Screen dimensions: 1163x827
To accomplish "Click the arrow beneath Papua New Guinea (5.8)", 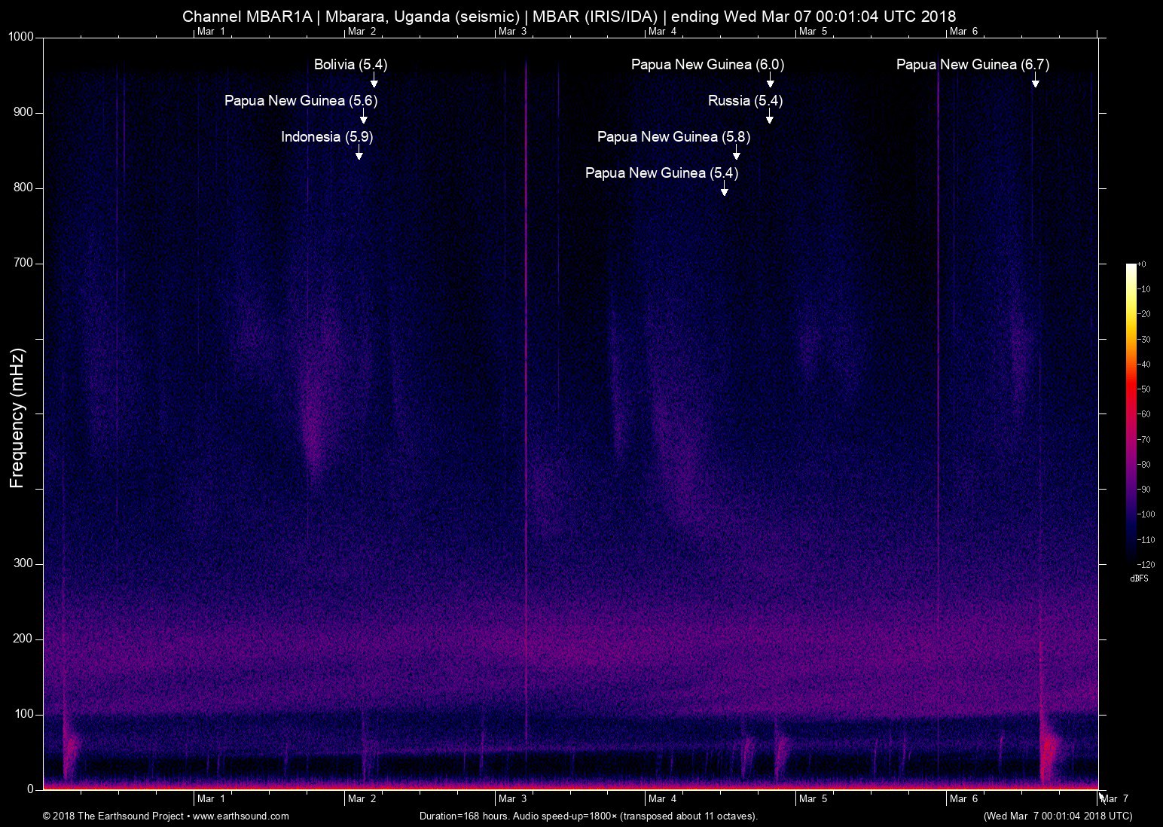I will (736, 153).
